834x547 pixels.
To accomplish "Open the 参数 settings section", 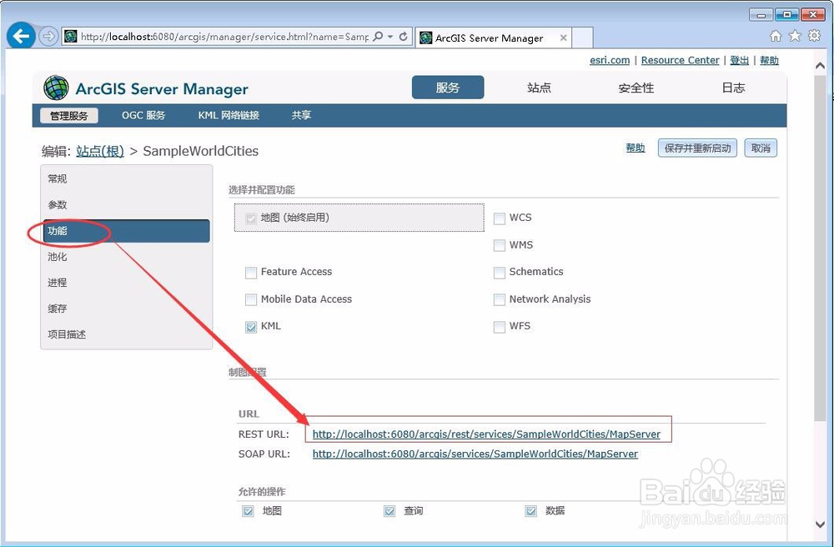I will (127, 204).
